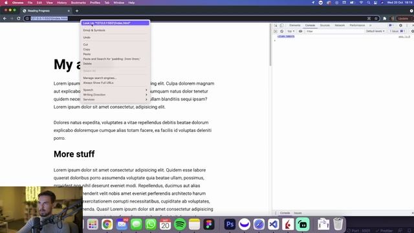The image size is (414, 233).
Task: Open Spotify from the Dock
Action: (180, 225)
